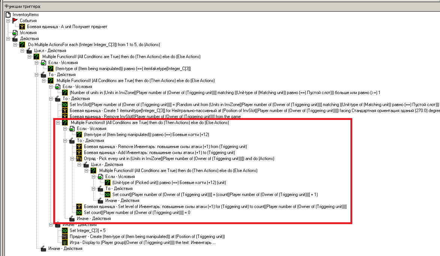Select the 'Set Integer_C[3] = 5' row

point(88,231)
